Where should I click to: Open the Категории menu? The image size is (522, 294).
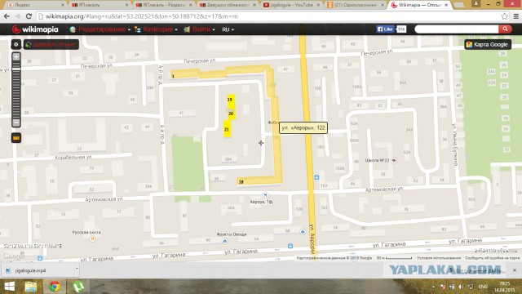click(x=156, y=29)
